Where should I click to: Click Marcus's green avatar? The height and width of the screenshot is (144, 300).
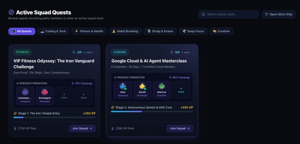click(162, 86)
